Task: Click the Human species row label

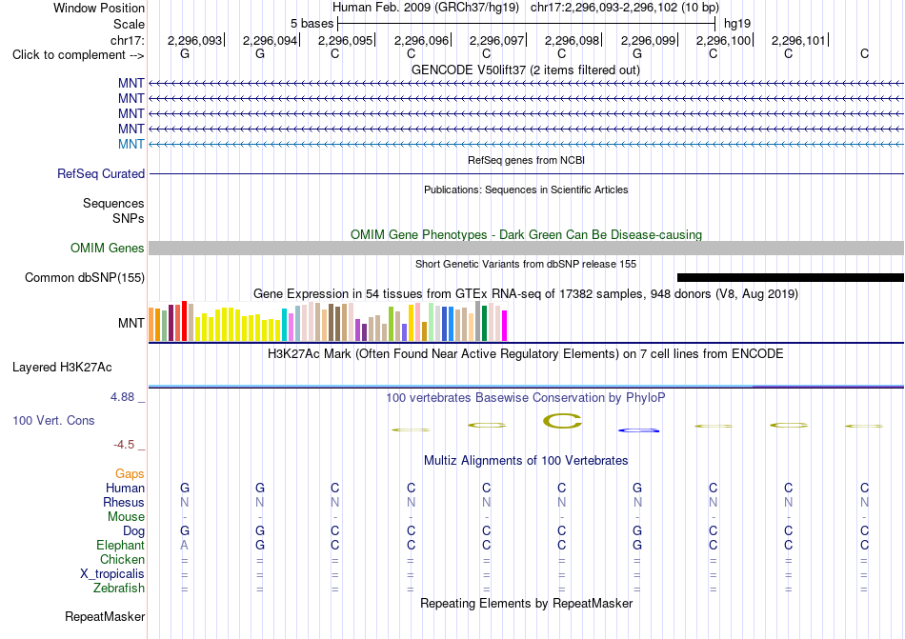Action: [125, 488]
